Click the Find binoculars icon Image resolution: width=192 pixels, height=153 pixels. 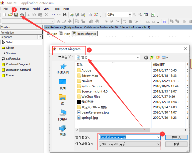[x=64, y=15]
